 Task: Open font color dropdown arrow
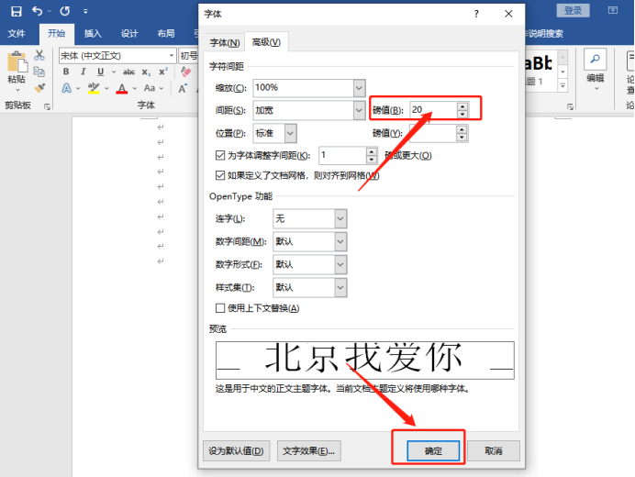point(135,88)
